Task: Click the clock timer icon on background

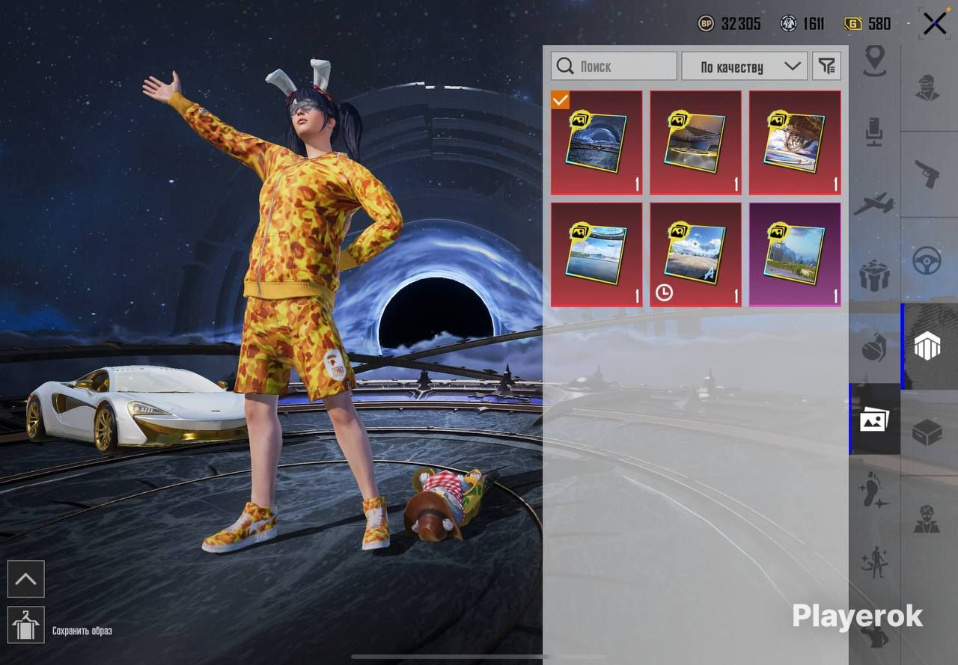Action: click(664, 293)
